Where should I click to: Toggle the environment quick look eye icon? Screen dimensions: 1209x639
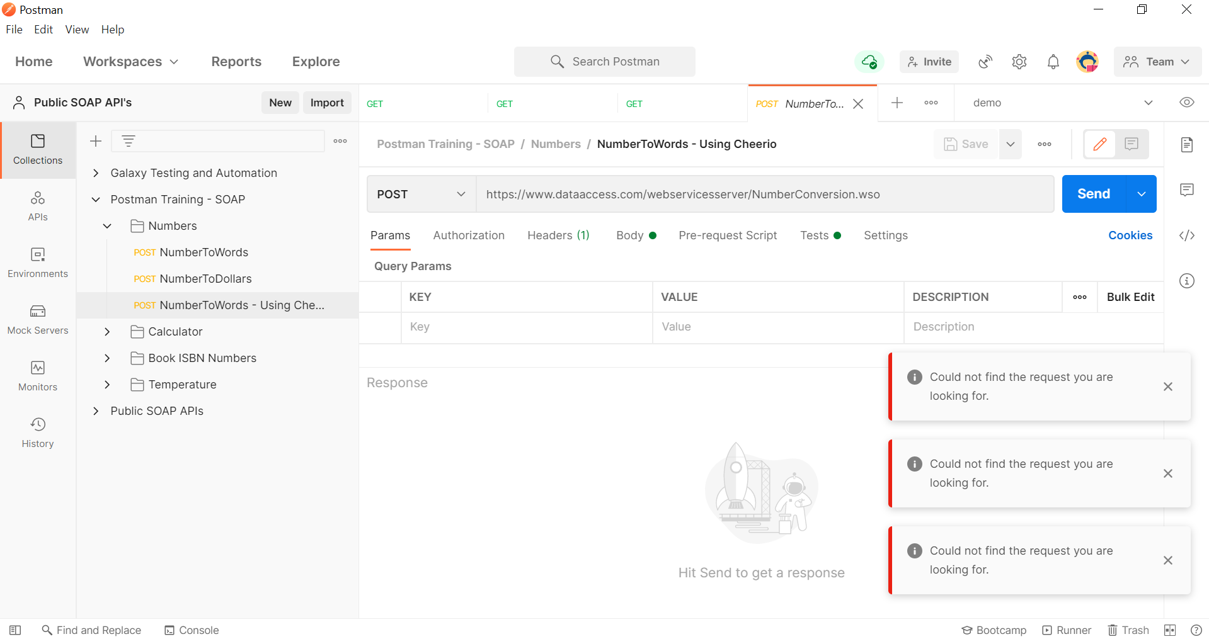[1187, 102]
